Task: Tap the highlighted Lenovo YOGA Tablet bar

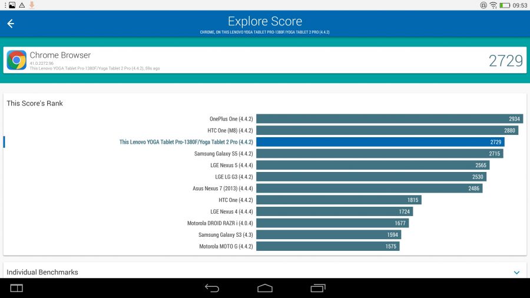Action: tap(380, 142)
